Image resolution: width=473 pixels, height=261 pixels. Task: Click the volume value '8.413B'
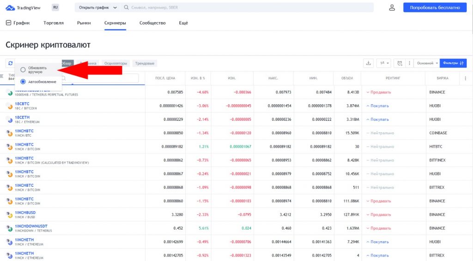(x=353, y=92)
